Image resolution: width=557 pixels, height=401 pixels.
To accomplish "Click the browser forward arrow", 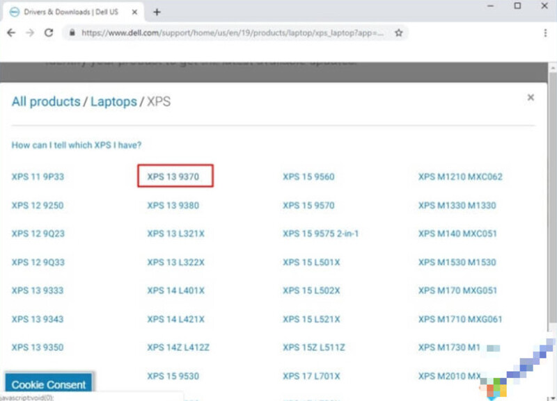I will click(30, 33).
